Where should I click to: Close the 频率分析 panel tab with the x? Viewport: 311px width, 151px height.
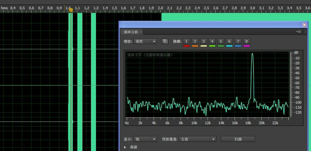coord(141,32)
